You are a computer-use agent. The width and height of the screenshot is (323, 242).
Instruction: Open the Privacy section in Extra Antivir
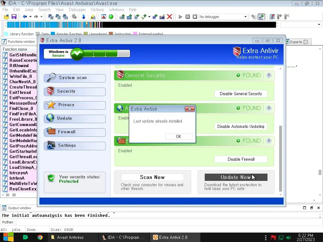(x=75, y=105)
